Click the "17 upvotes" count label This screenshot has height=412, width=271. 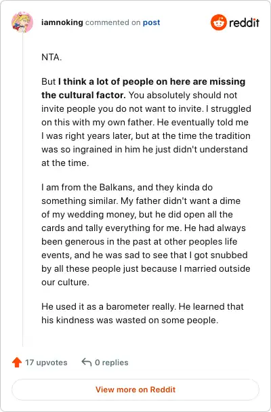pos(46,363)
